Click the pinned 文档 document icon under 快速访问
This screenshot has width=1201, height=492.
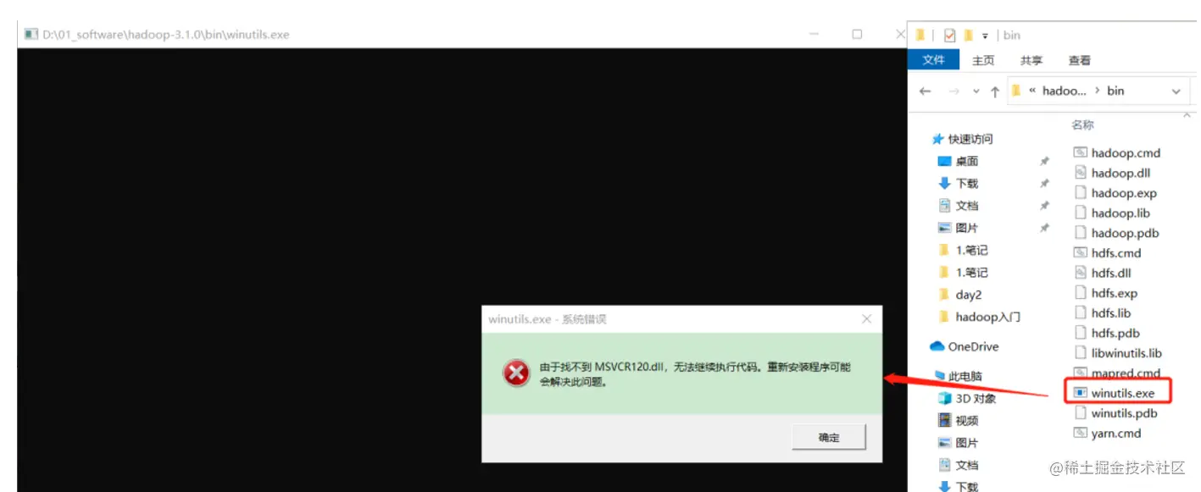(944, 205)
